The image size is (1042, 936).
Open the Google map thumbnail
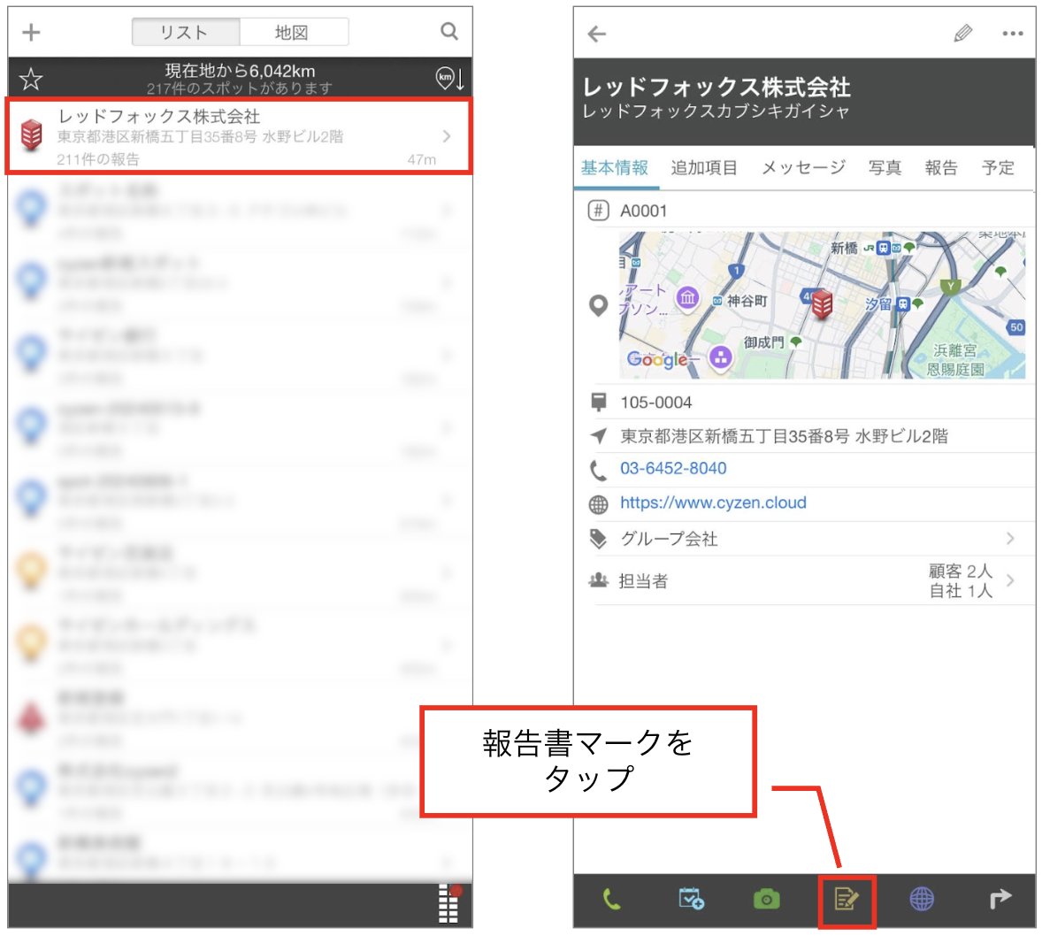[x=822, y=305]
